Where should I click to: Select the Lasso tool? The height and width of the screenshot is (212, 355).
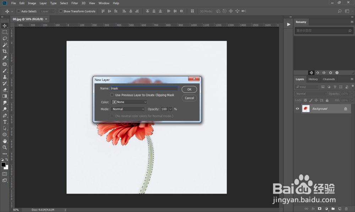[5, 38]
